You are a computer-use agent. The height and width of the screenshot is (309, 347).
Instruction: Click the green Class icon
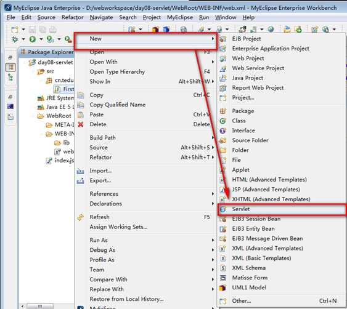click(223, 121)
